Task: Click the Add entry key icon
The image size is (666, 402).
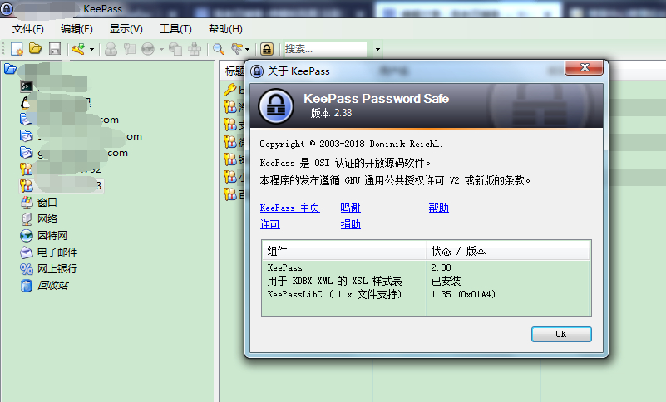Action: click(x=79, y=49)
